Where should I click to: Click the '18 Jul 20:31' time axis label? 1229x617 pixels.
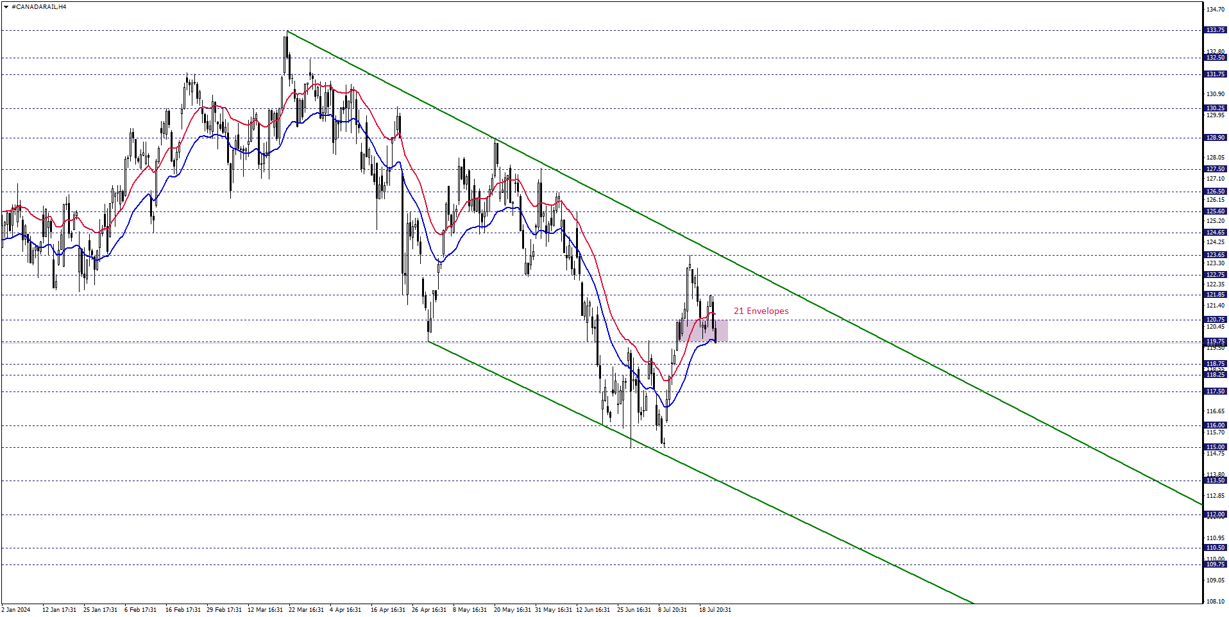715,610
